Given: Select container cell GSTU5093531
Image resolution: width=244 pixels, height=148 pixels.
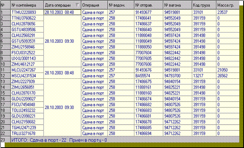Looking at the screenshot, I should pos(27,41).
